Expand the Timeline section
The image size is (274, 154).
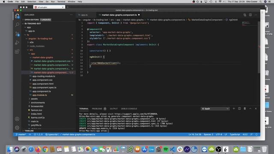pos(29,131)
